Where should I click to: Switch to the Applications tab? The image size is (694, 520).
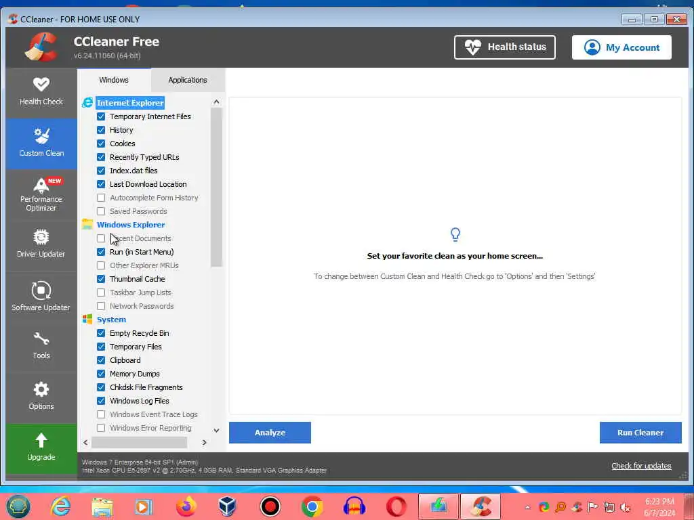188,80
